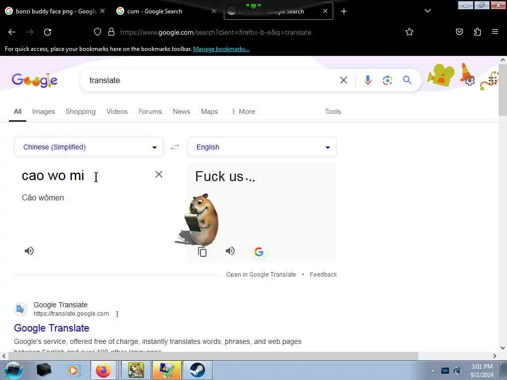Open Steam from the taskbar

(x=197, y=370)
